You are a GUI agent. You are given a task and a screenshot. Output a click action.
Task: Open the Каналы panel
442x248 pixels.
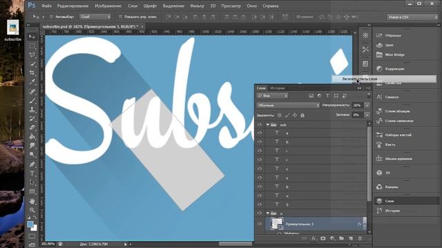coord(392,187)
